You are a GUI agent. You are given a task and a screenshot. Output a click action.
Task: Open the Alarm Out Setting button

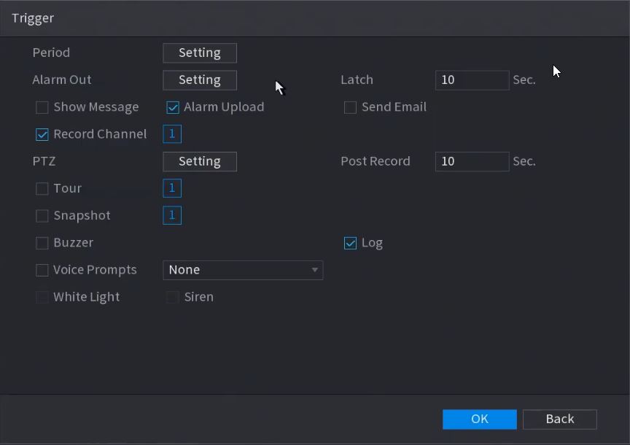[200, 80]
